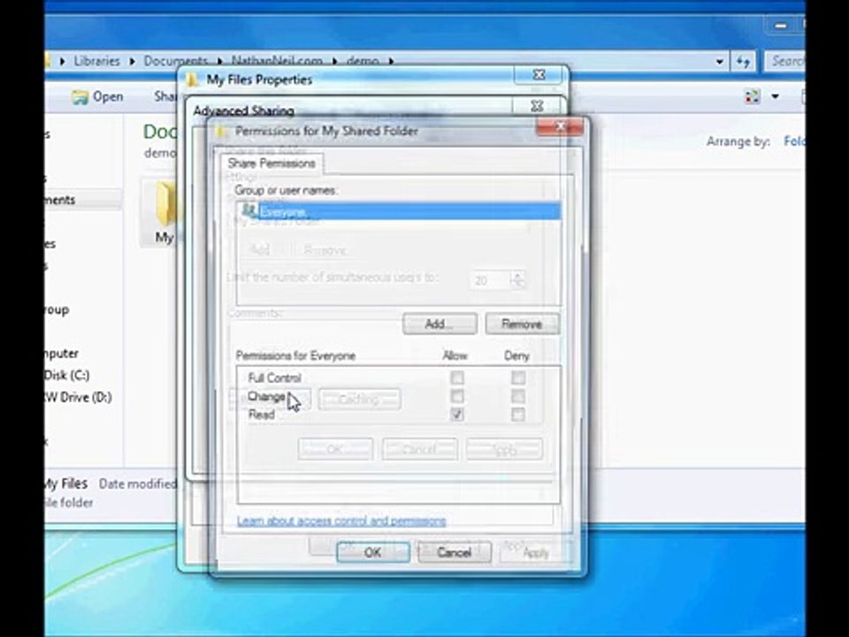This screenshot has height=637, width=849.
Task: Allow Full Control for Everyone
Action: point(457,377)
